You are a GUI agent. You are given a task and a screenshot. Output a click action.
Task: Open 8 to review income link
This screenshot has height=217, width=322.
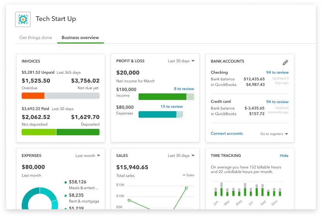coord(184,89)
